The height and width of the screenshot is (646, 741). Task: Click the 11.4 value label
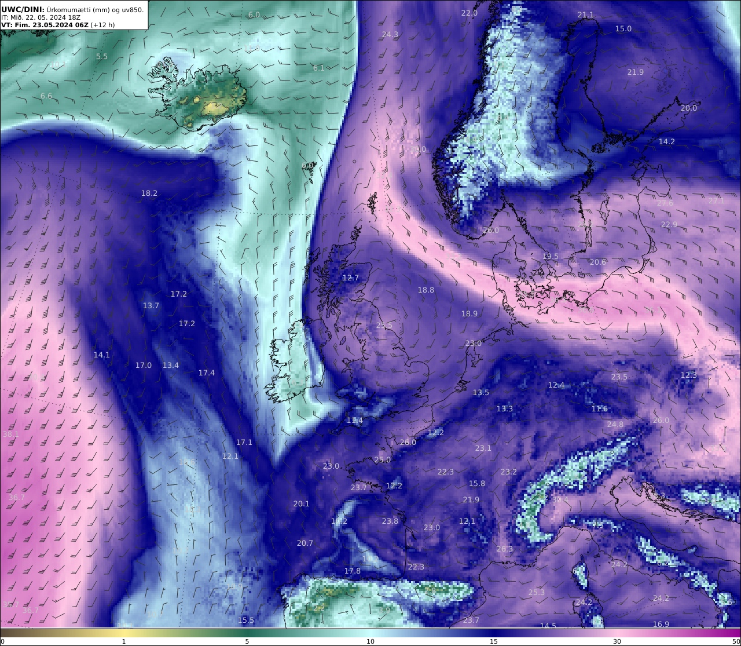click(x=354, y=420)
